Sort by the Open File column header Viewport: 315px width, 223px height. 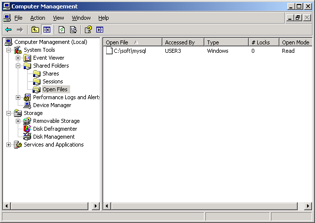[133, 42]
